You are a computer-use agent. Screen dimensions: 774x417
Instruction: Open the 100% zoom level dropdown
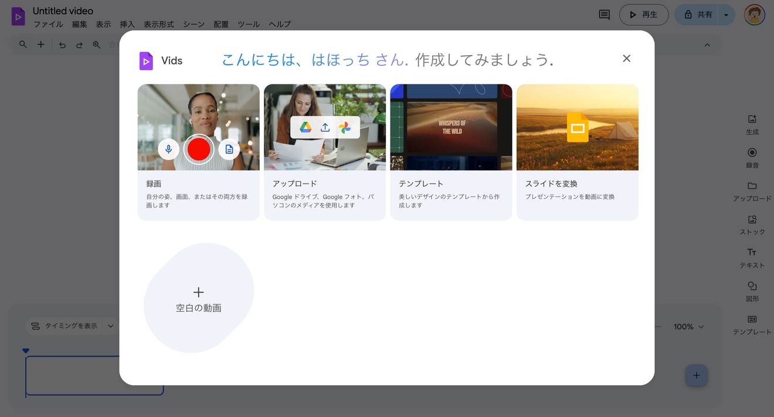688,327
